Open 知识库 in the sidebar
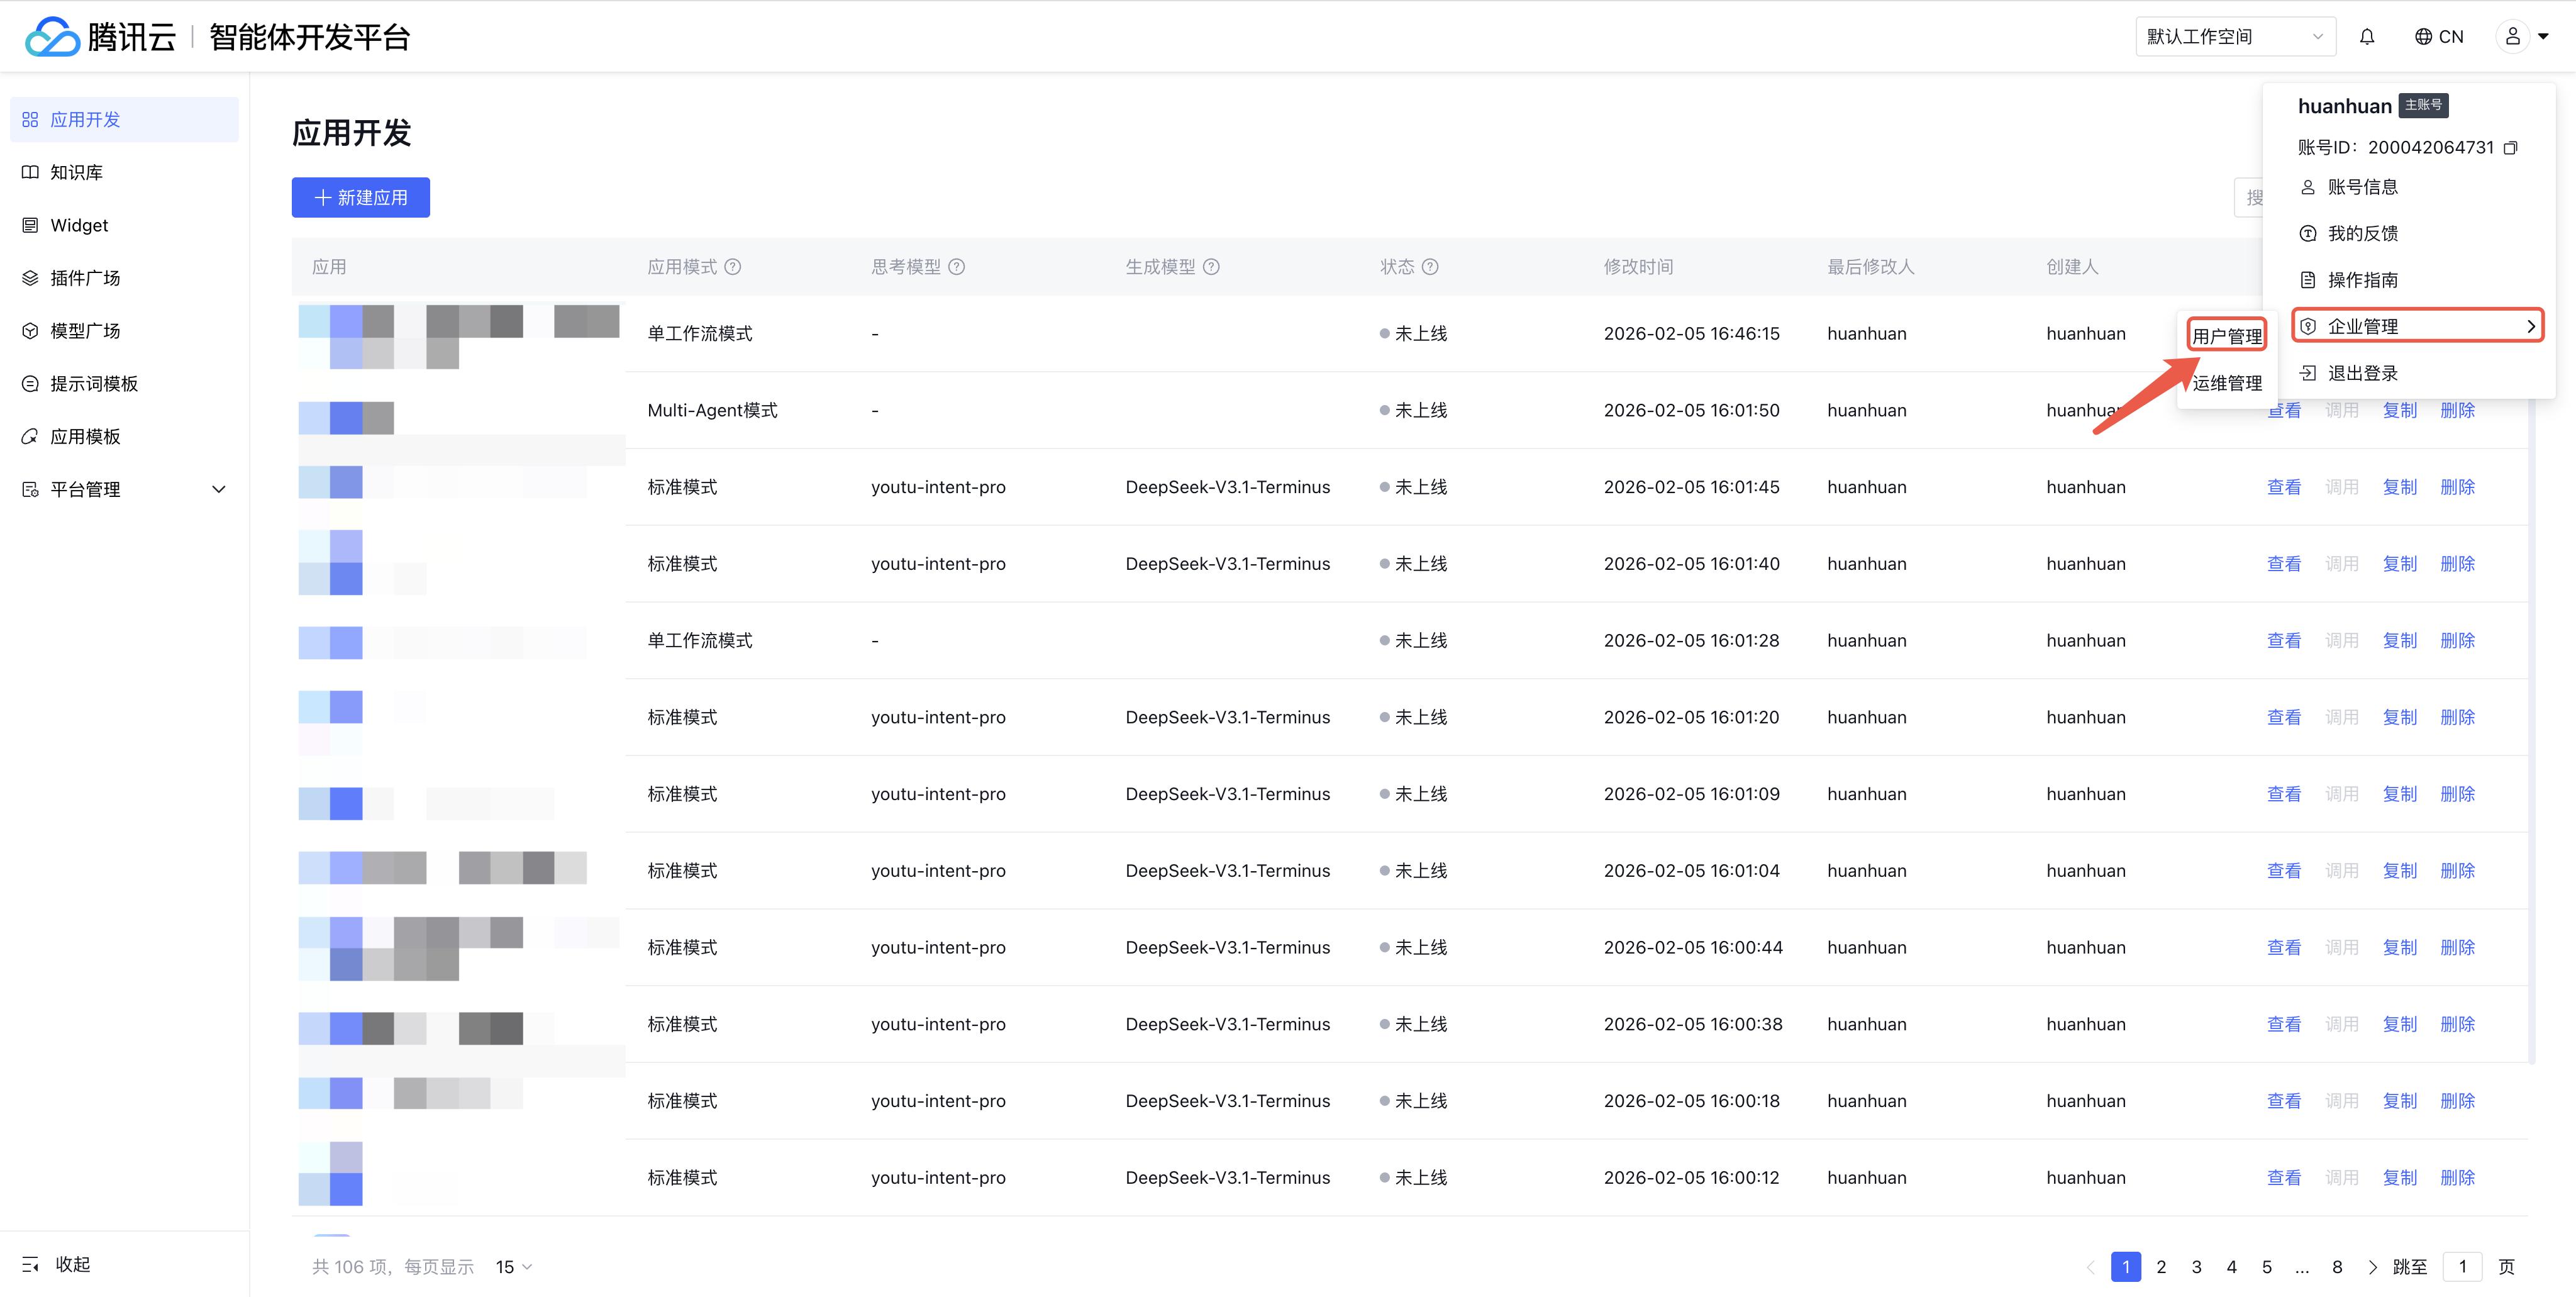This screenshot has height=1297, width=2576. [x=77, y=172]
